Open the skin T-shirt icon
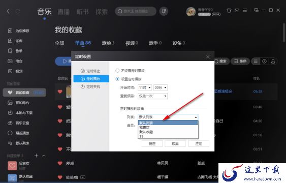Viewport: 286px width, 183px height. (x=229, y=10)
